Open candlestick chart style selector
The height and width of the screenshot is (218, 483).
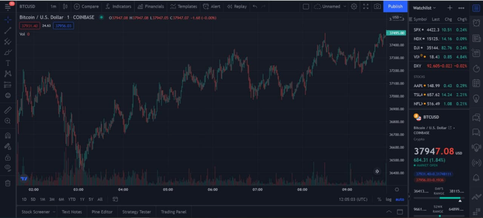click(65, 6)
